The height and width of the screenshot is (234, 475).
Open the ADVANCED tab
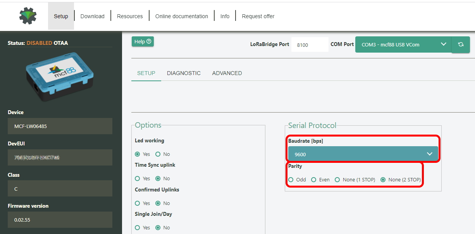tap(227, 73)
